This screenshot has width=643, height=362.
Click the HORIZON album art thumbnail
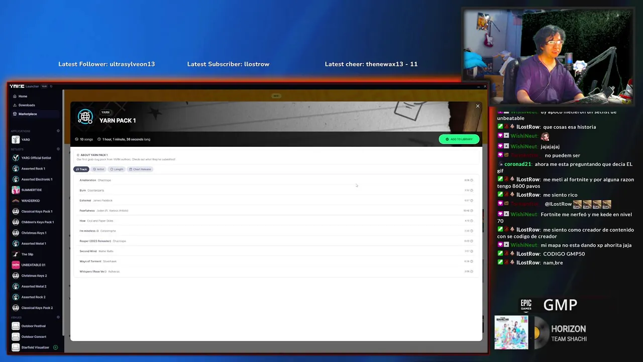(511, 332)
